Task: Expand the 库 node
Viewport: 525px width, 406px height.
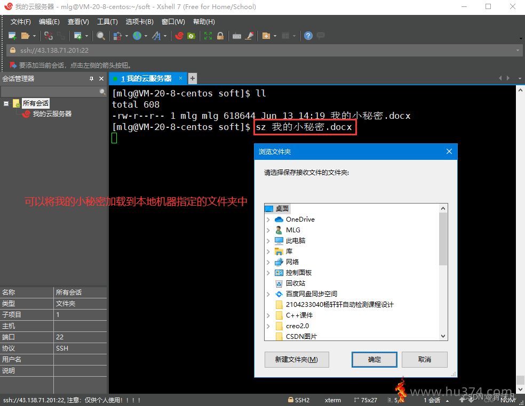Action: click(268, 251)
